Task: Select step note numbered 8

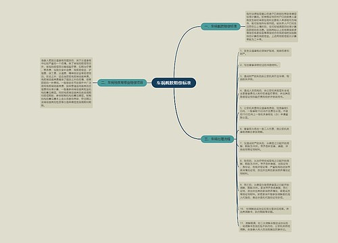Action: 265,167
